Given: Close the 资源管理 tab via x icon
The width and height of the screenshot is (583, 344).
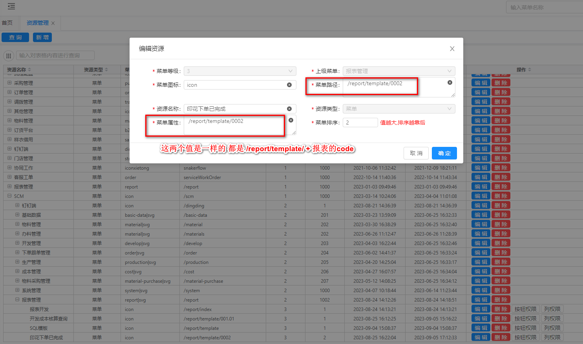Looking at the screenshot, I should 53,23.
